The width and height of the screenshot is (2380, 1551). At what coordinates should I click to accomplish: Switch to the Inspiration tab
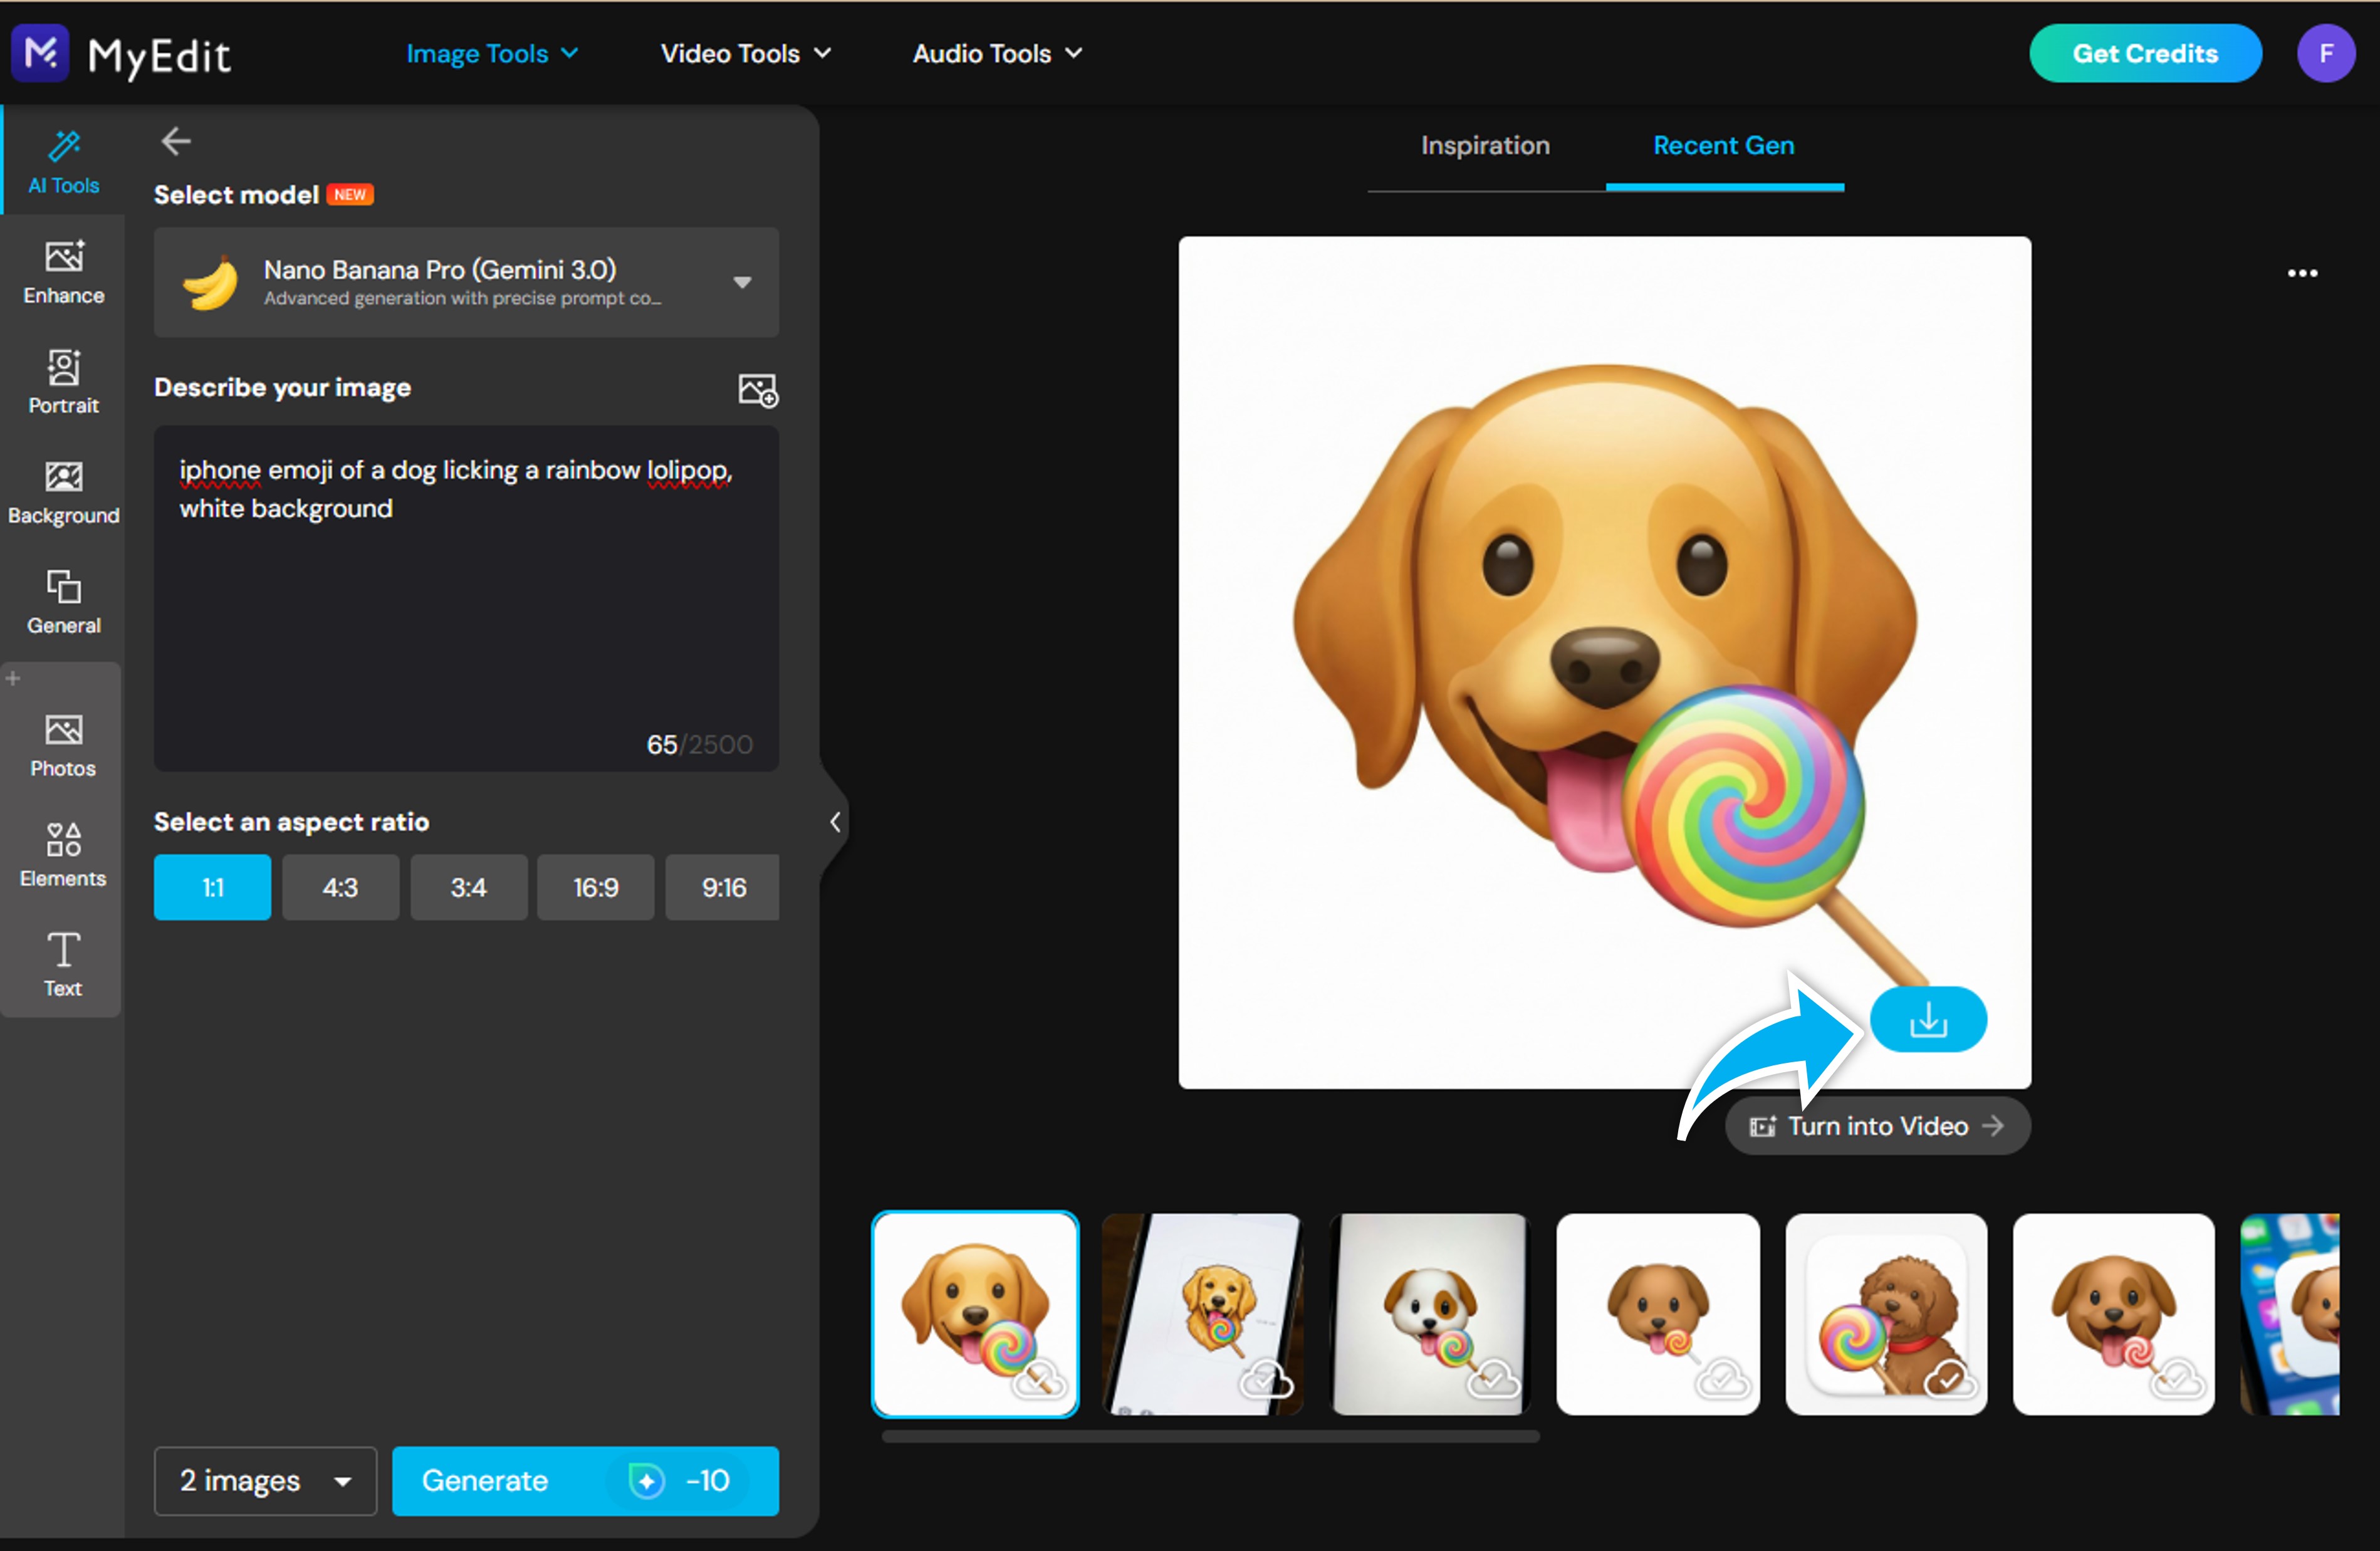pyautogui.click(x=1485, y=146)
